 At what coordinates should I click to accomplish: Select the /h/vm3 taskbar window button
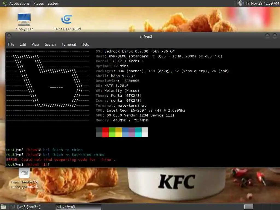(x=78, y=207)
